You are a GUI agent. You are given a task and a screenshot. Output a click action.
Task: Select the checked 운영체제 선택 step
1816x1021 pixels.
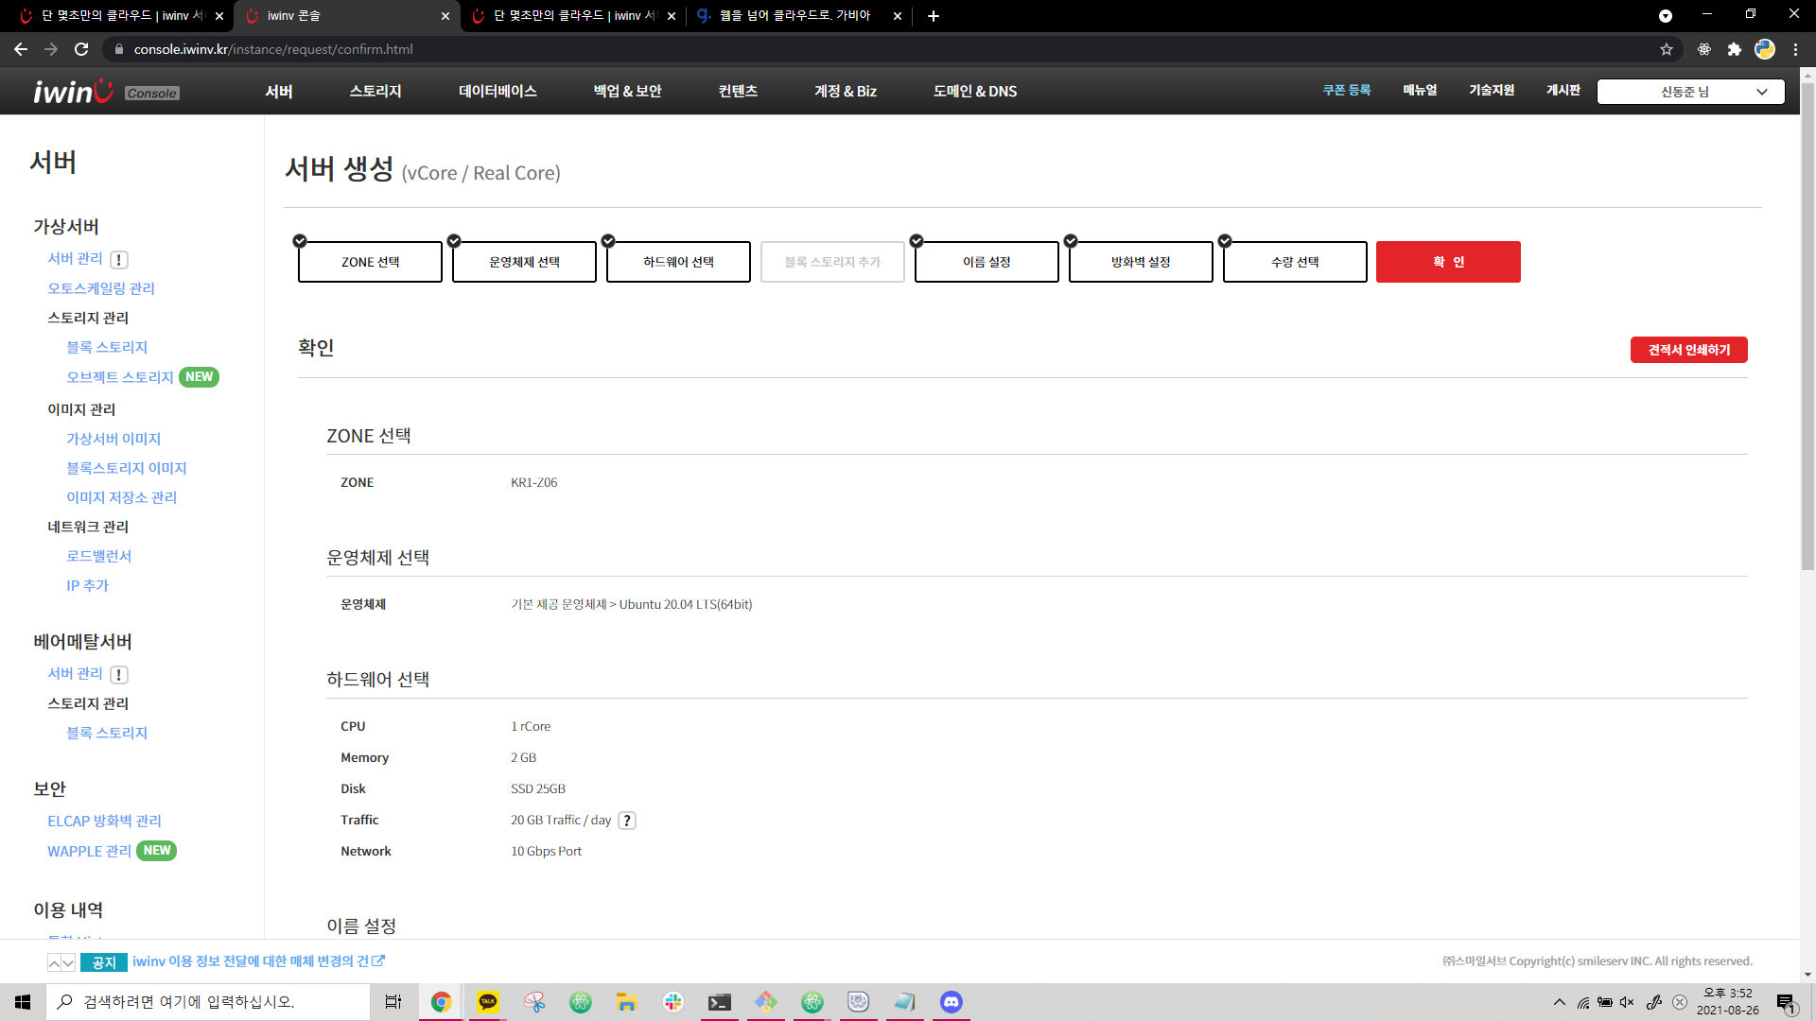coord(524,262)
